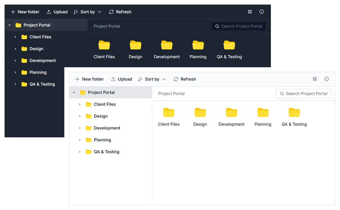Open Sort by dropdown in light window
The width and height of the screenshot is (340, 210).
pos(152,79)
